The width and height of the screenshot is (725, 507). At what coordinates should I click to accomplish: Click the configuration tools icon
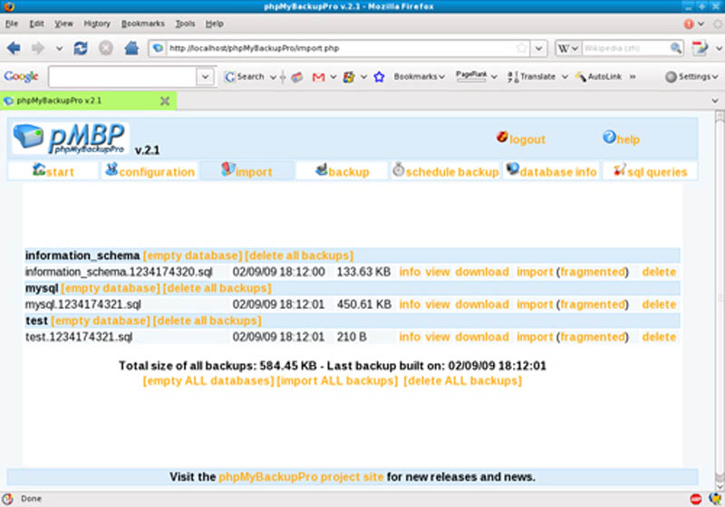[111, 169]
